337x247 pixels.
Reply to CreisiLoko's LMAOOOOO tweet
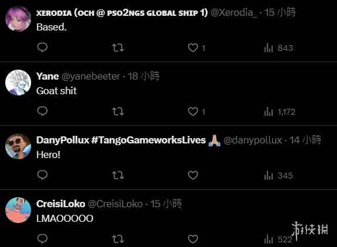[42, 239]
